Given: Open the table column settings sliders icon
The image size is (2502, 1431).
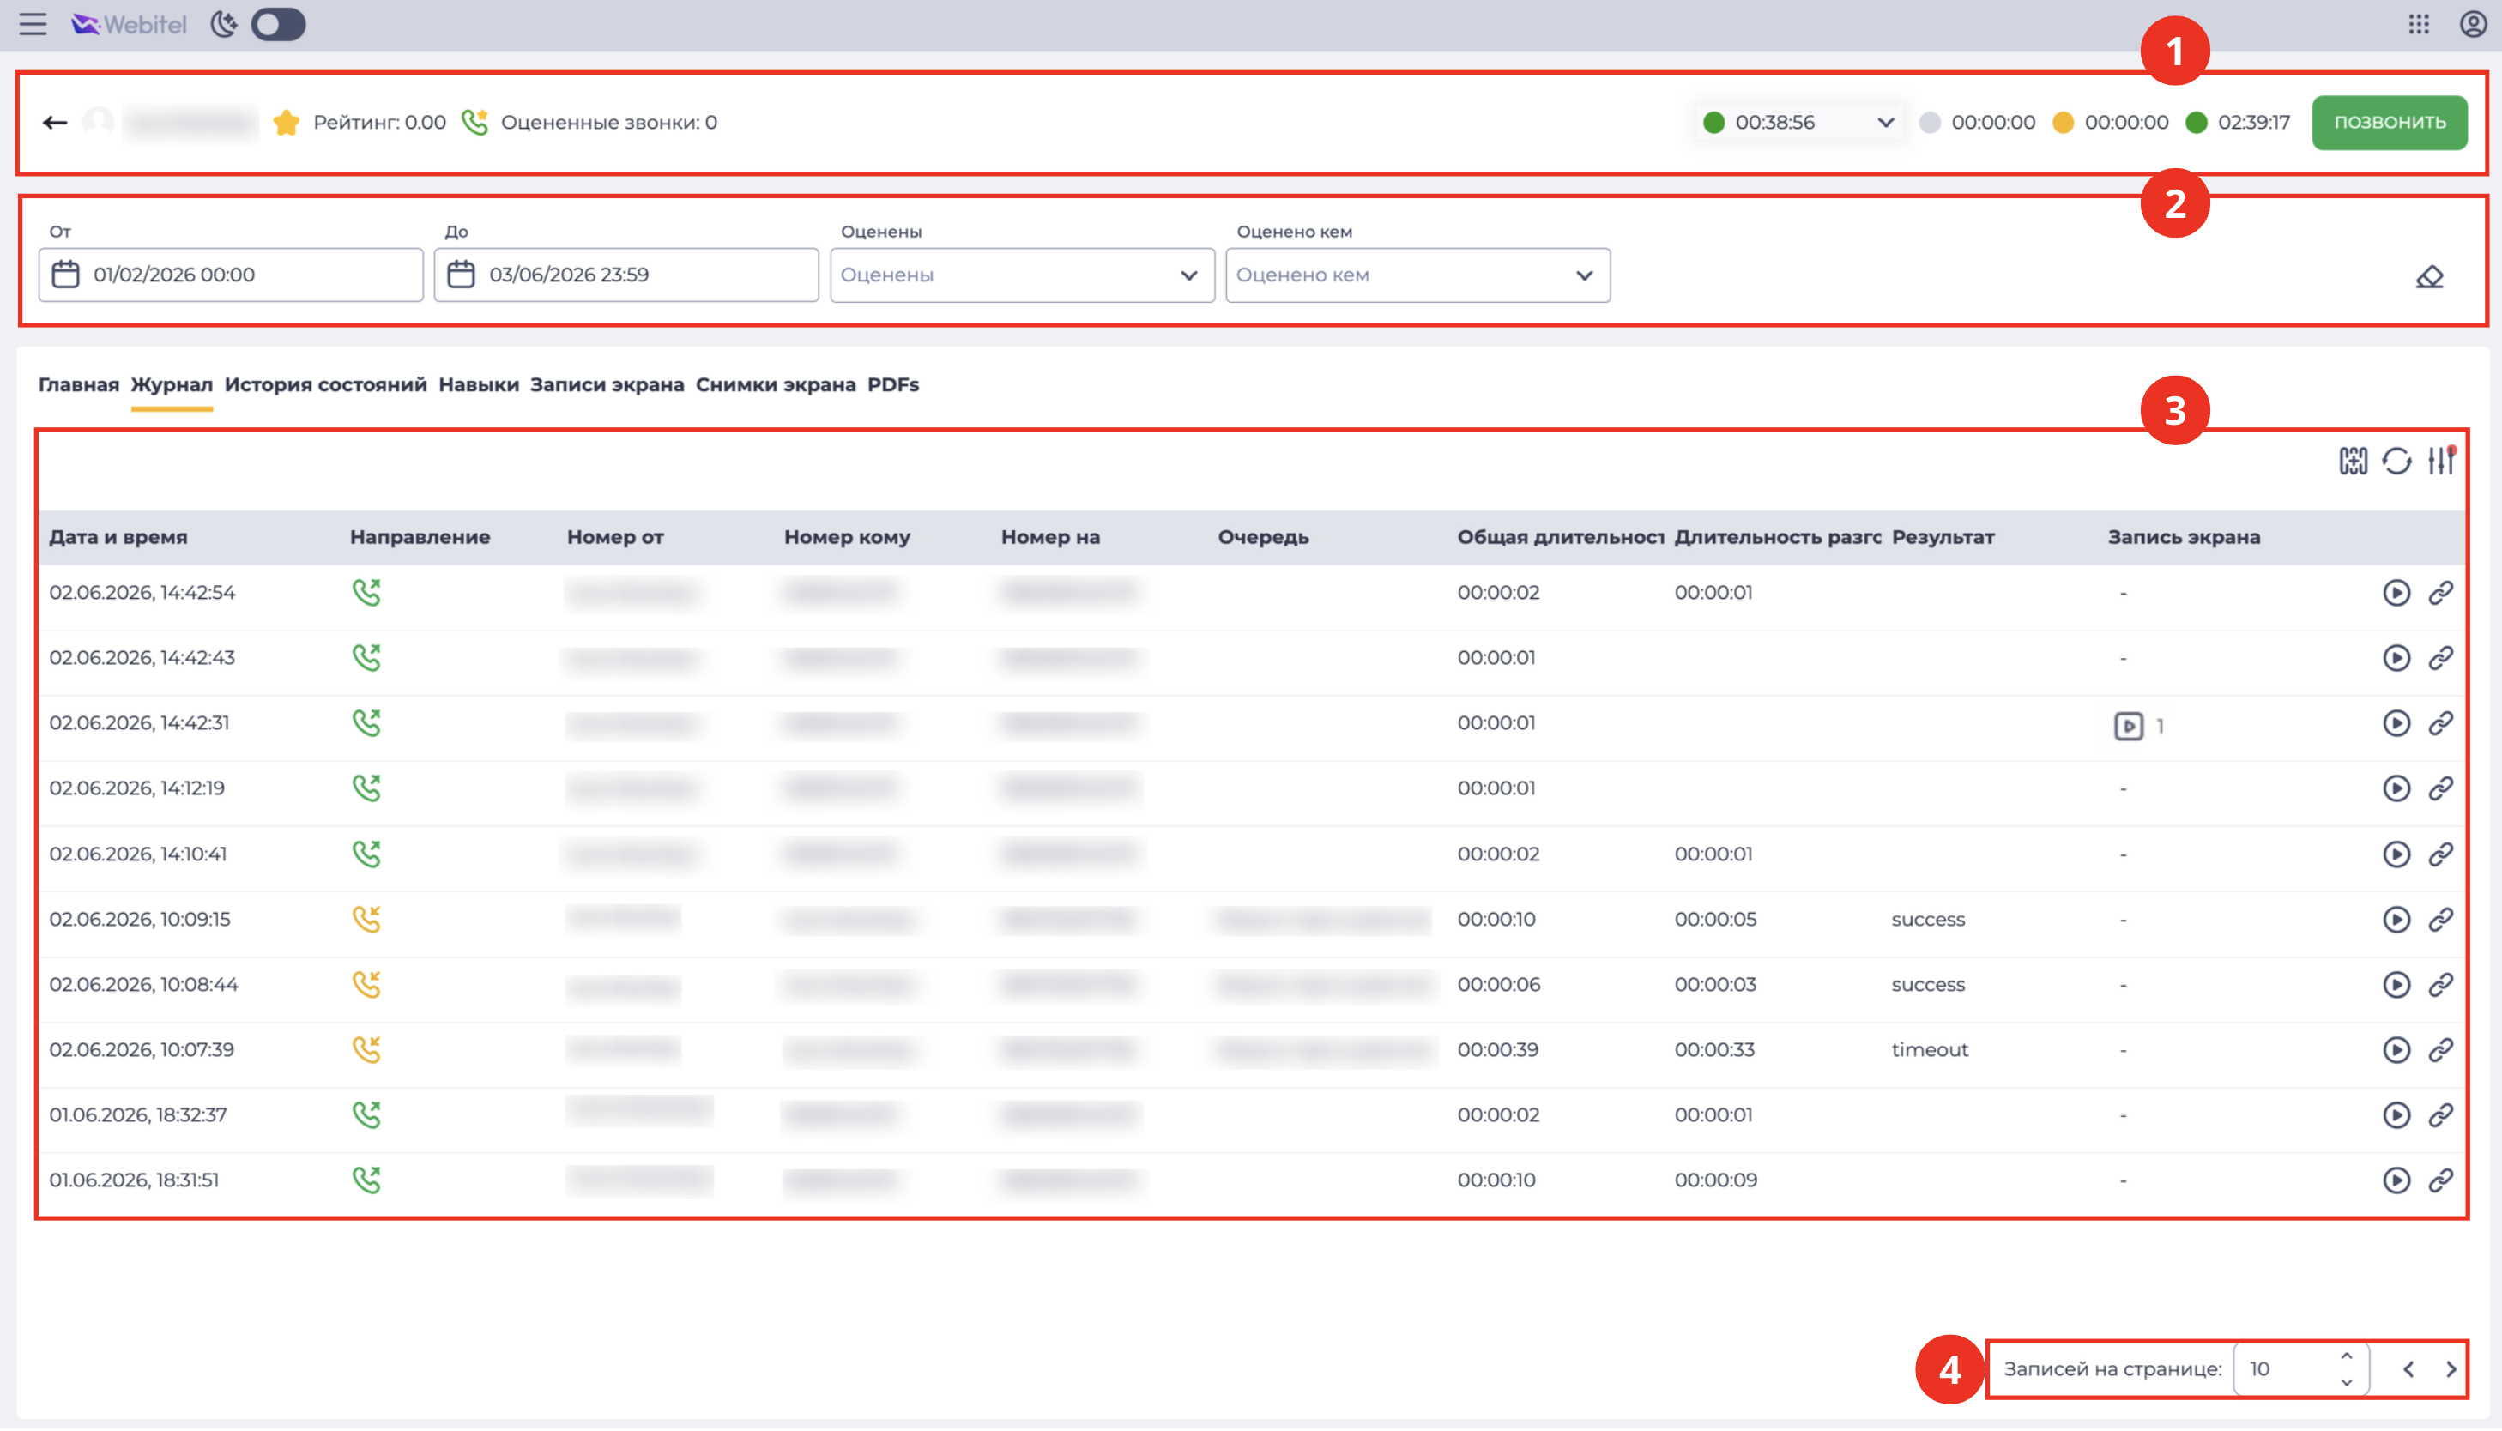Looking at the screenshot, I should click(x=2441, y=460).
